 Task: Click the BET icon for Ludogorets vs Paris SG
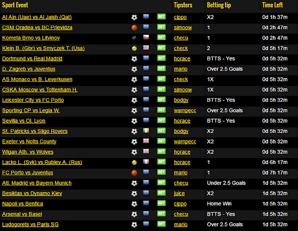(162, 224)
